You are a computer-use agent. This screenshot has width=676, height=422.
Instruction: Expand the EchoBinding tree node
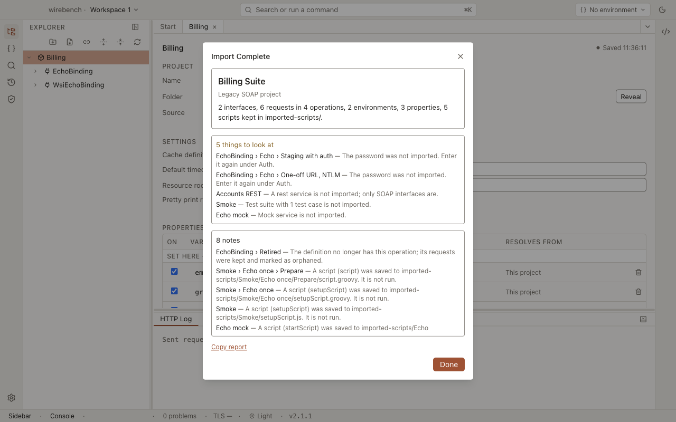click(x=35, y=71)
